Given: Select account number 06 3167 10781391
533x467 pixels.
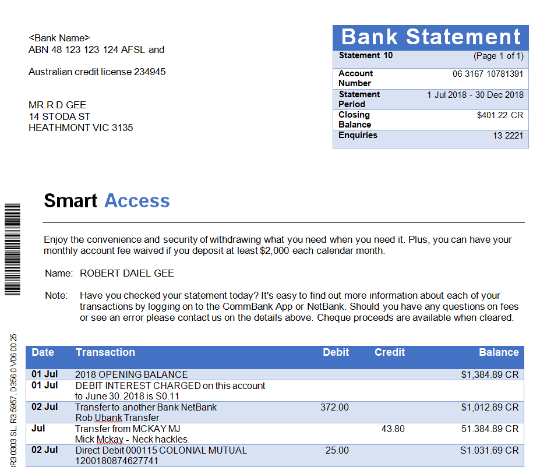Looking at the screenshot, I should 488,75.
